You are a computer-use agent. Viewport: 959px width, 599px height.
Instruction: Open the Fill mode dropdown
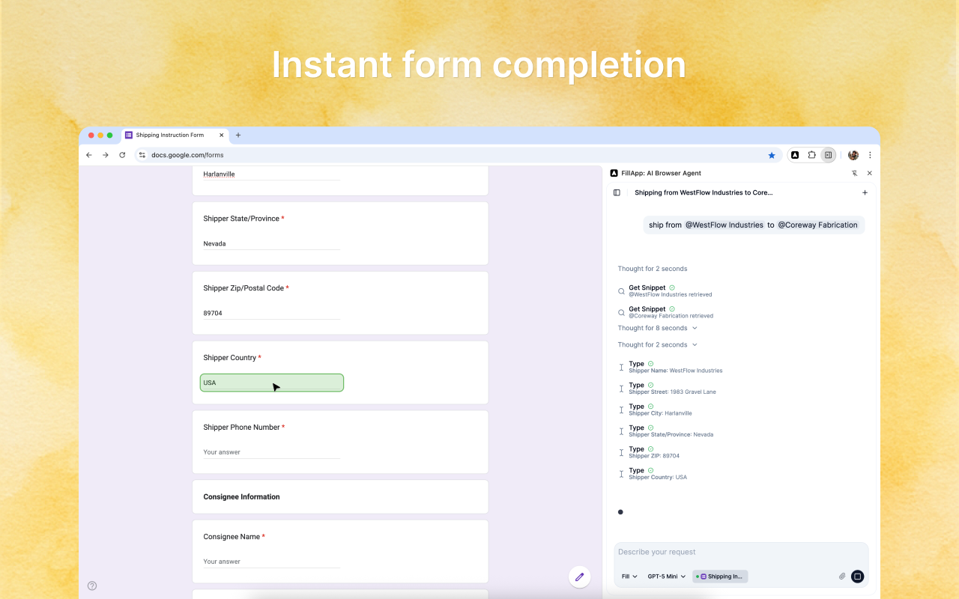629,577
